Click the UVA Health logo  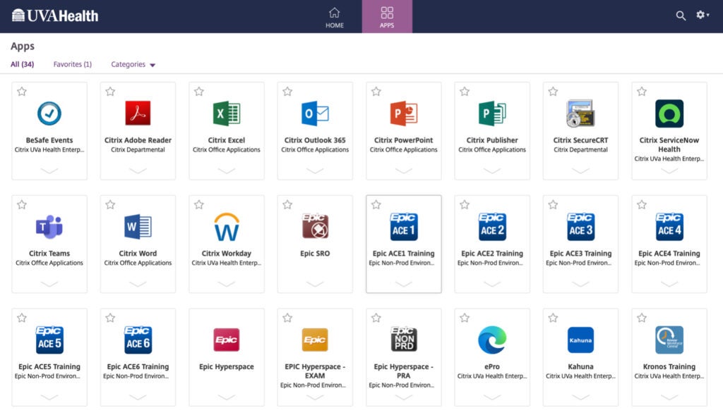tap(55, 15)
